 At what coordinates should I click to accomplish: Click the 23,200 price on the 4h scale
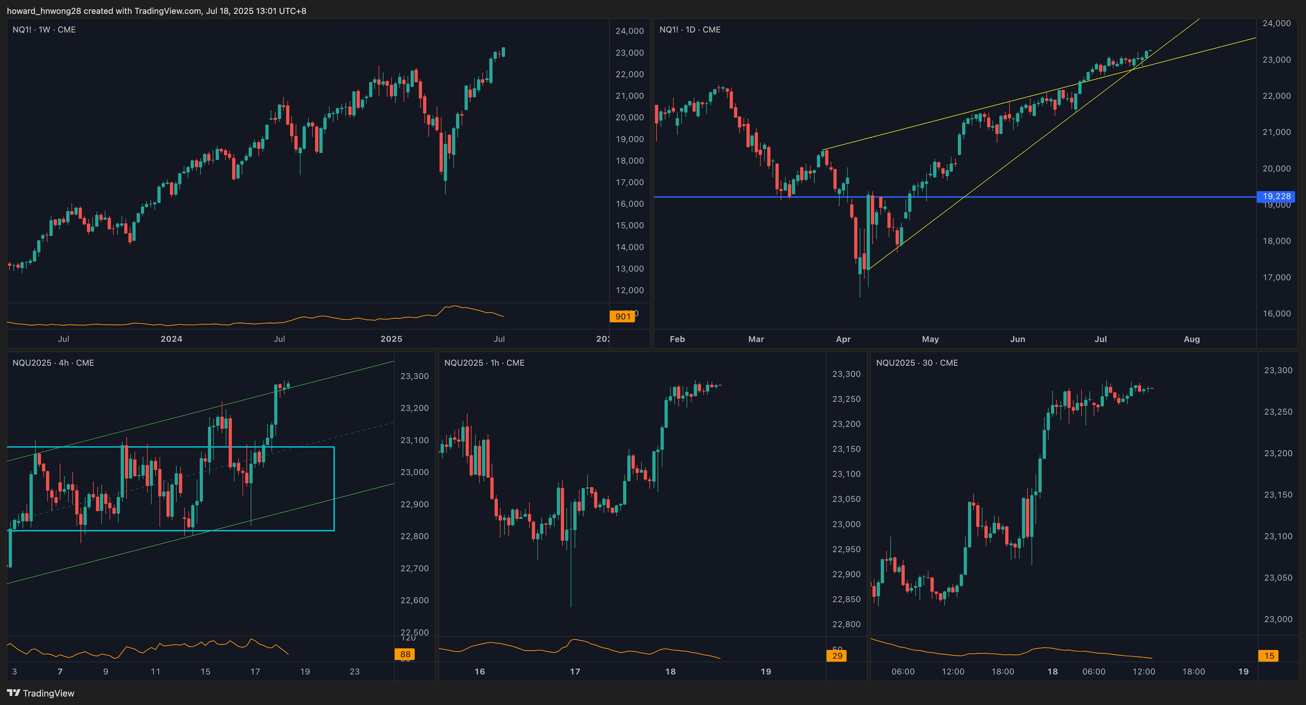point(414,408)
